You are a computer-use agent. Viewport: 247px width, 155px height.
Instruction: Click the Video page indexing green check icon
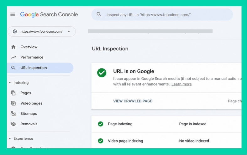point(101,141)
